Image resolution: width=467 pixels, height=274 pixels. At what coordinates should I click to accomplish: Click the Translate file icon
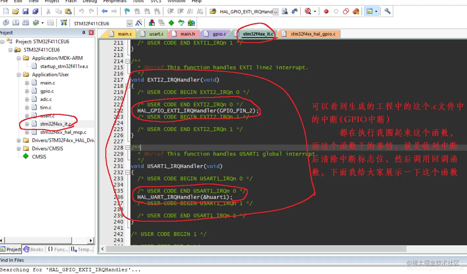tap(6, 23)
